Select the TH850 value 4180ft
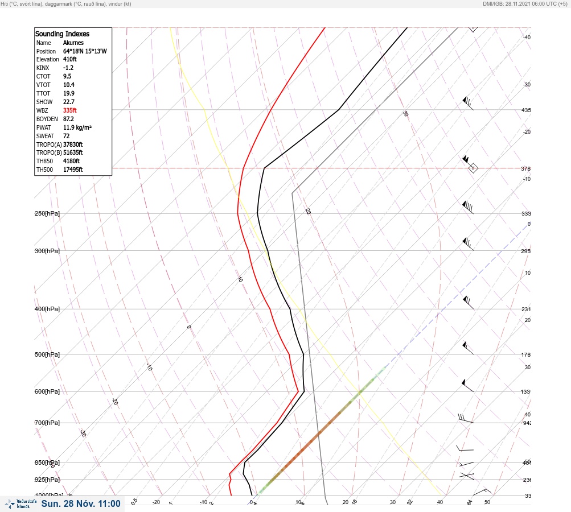This screenshot has width=571, height=512. pyautogui.click(x=71, y=161)
